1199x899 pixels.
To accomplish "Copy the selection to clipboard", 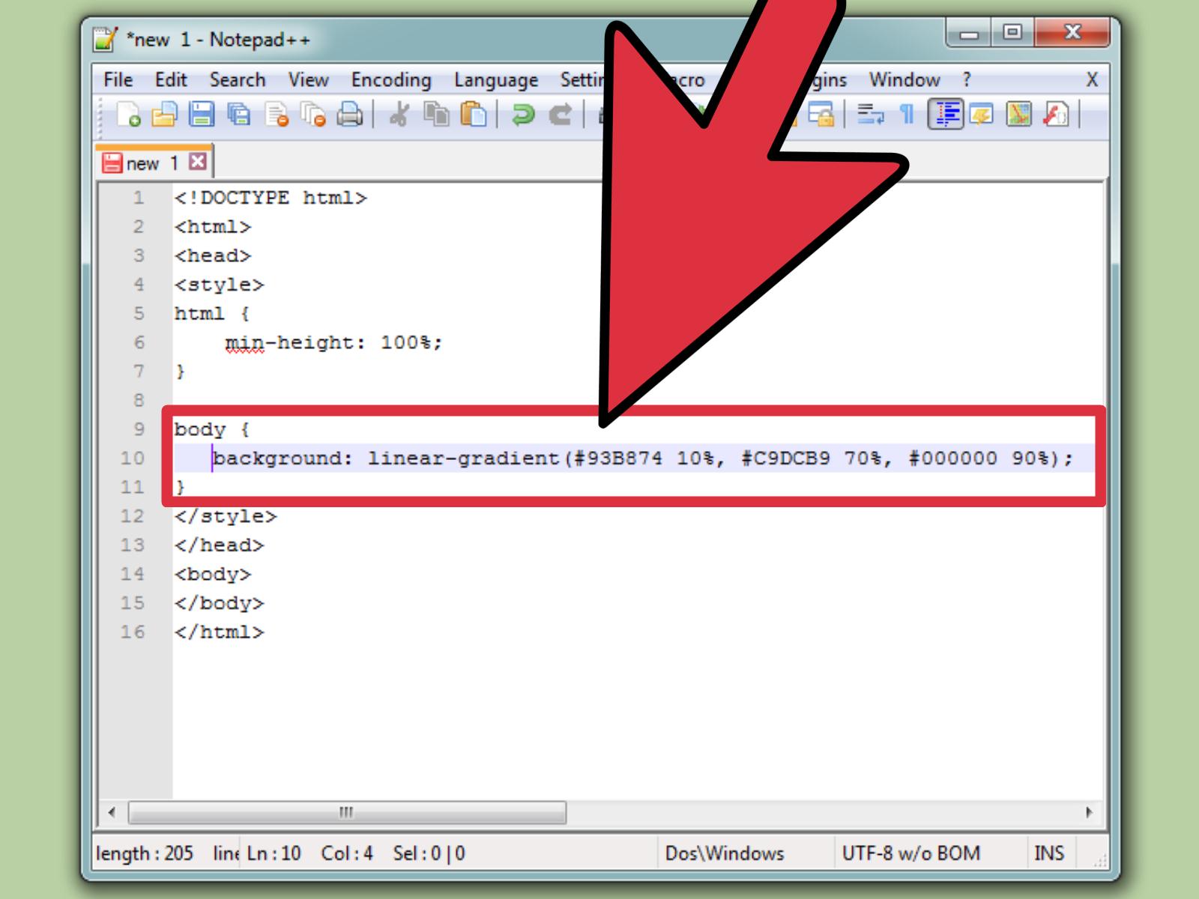I will point(438,114).
